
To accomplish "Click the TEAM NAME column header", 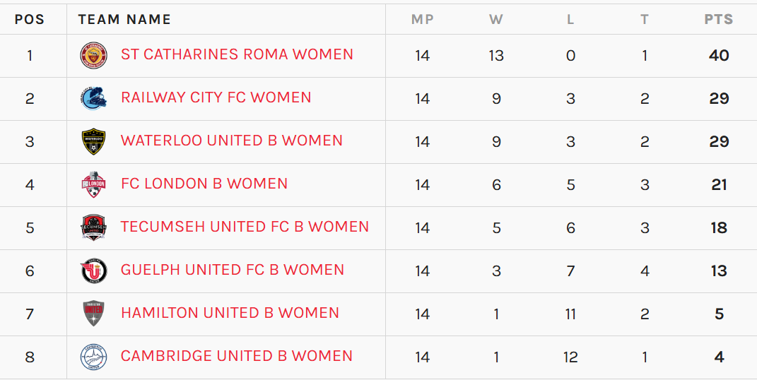I will [x=124, y=19].
